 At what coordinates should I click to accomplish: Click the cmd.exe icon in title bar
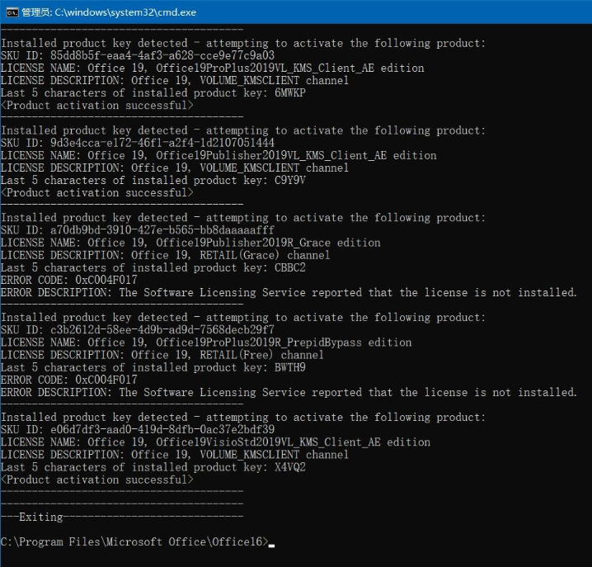(x=12, y=12)
